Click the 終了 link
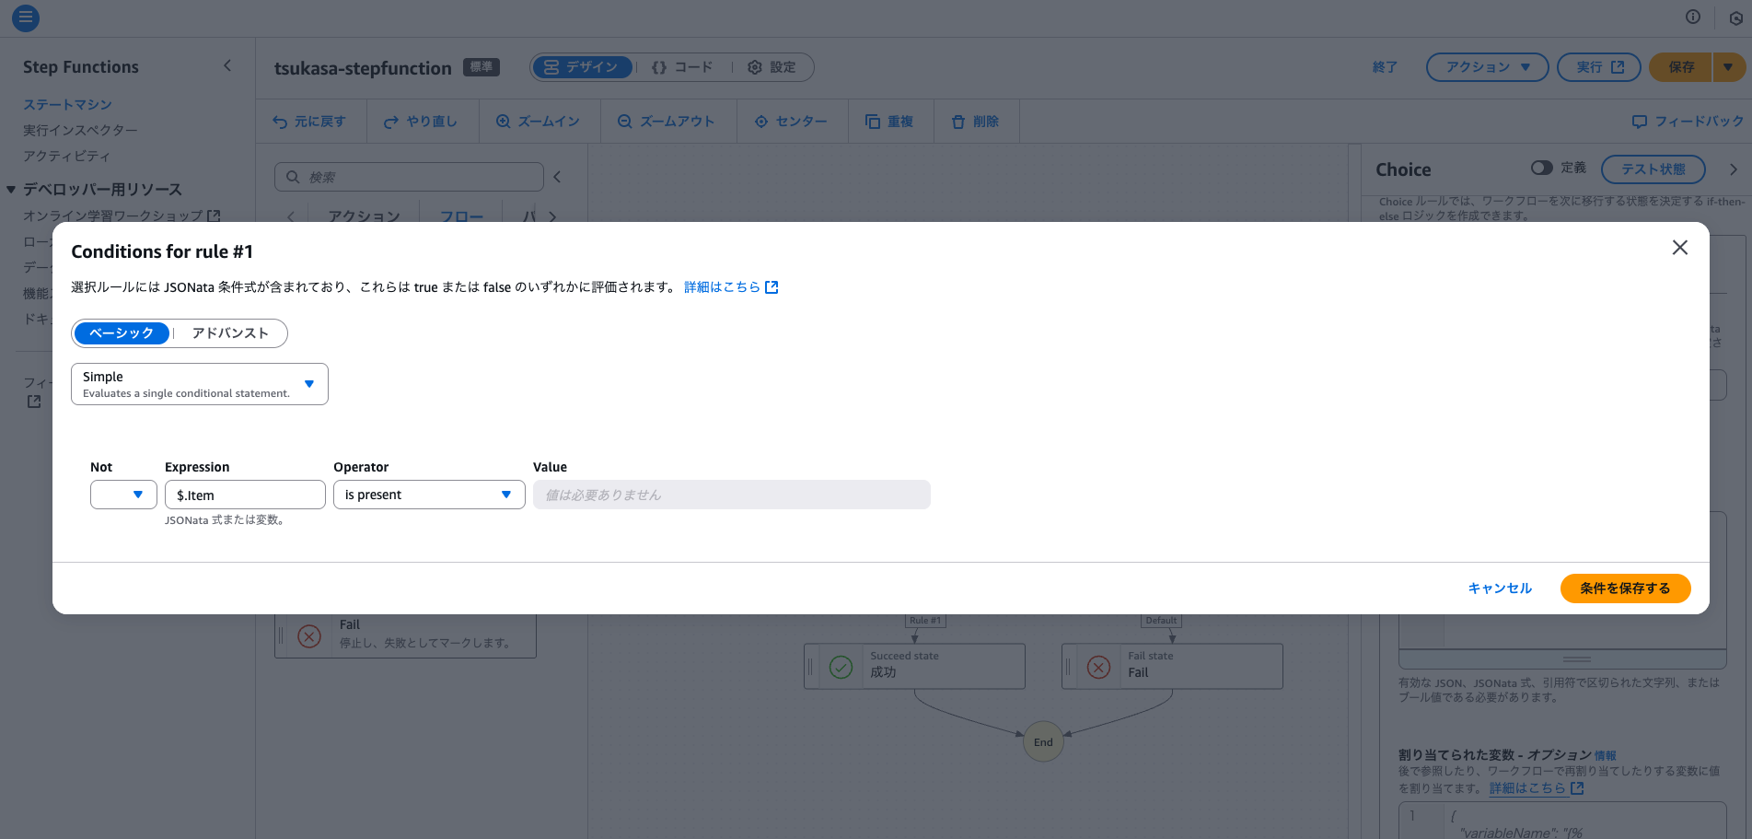This screenshot has height=839, width=1752. [x=1385, y=67]
